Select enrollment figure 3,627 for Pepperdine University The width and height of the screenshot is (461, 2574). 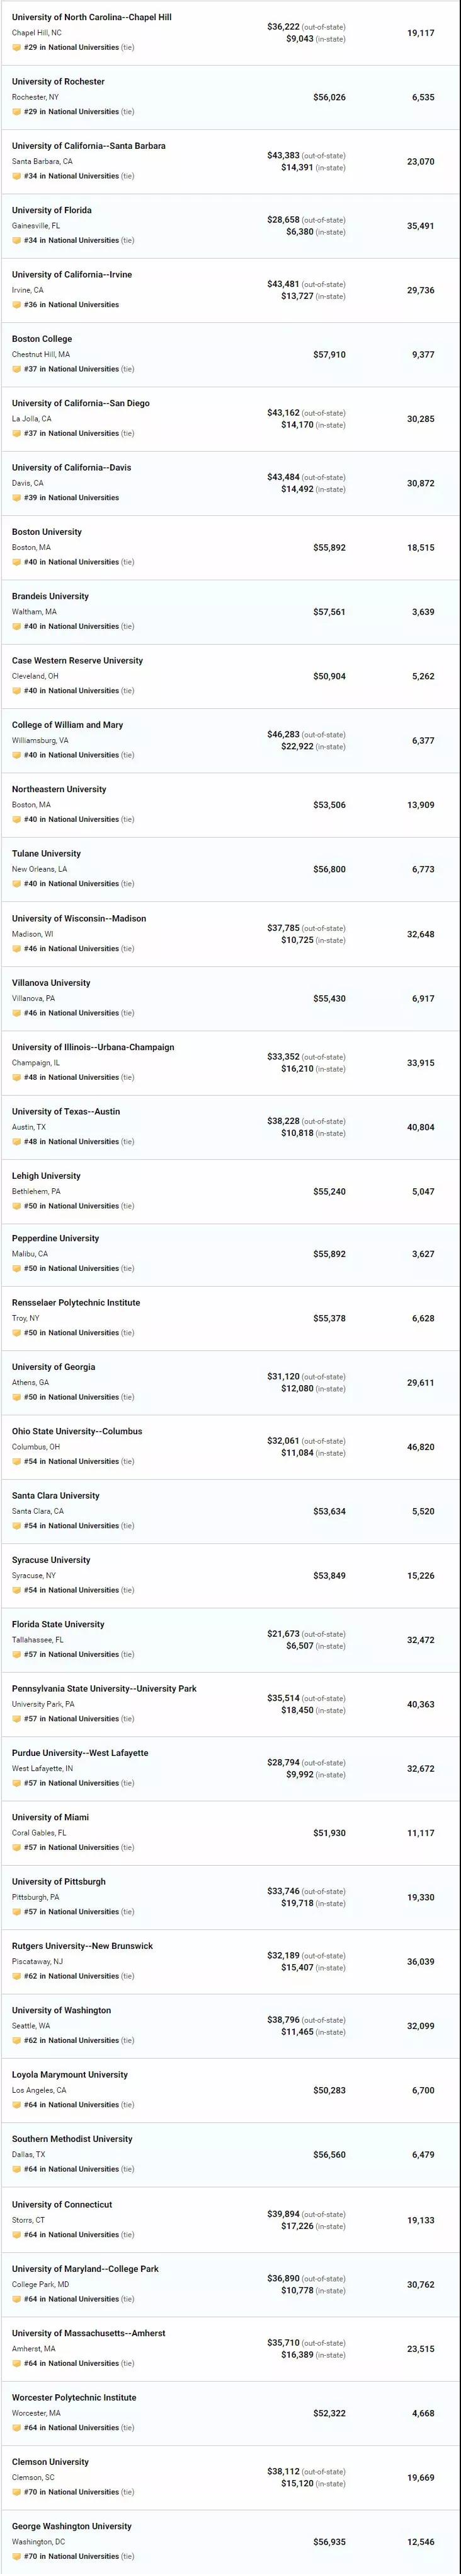423,1254
